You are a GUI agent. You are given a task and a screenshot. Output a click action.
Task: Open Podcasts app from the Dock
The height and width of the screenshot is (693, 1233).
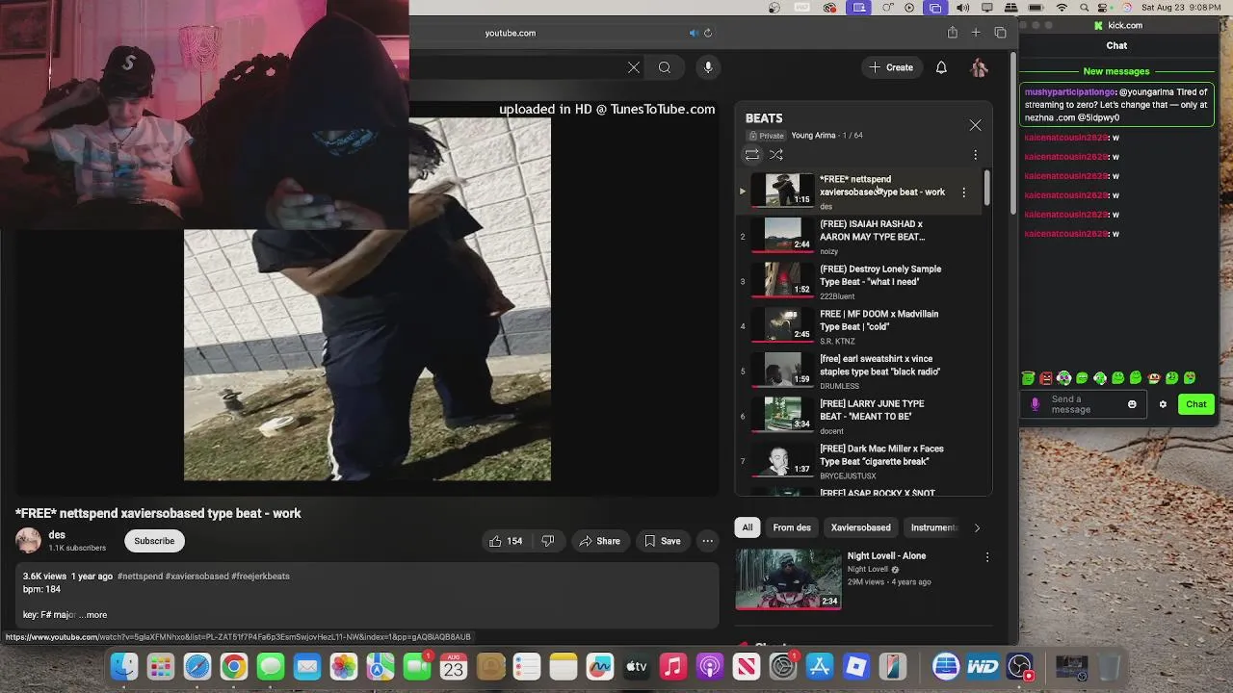pyautogui.click(x=710, y=666)
